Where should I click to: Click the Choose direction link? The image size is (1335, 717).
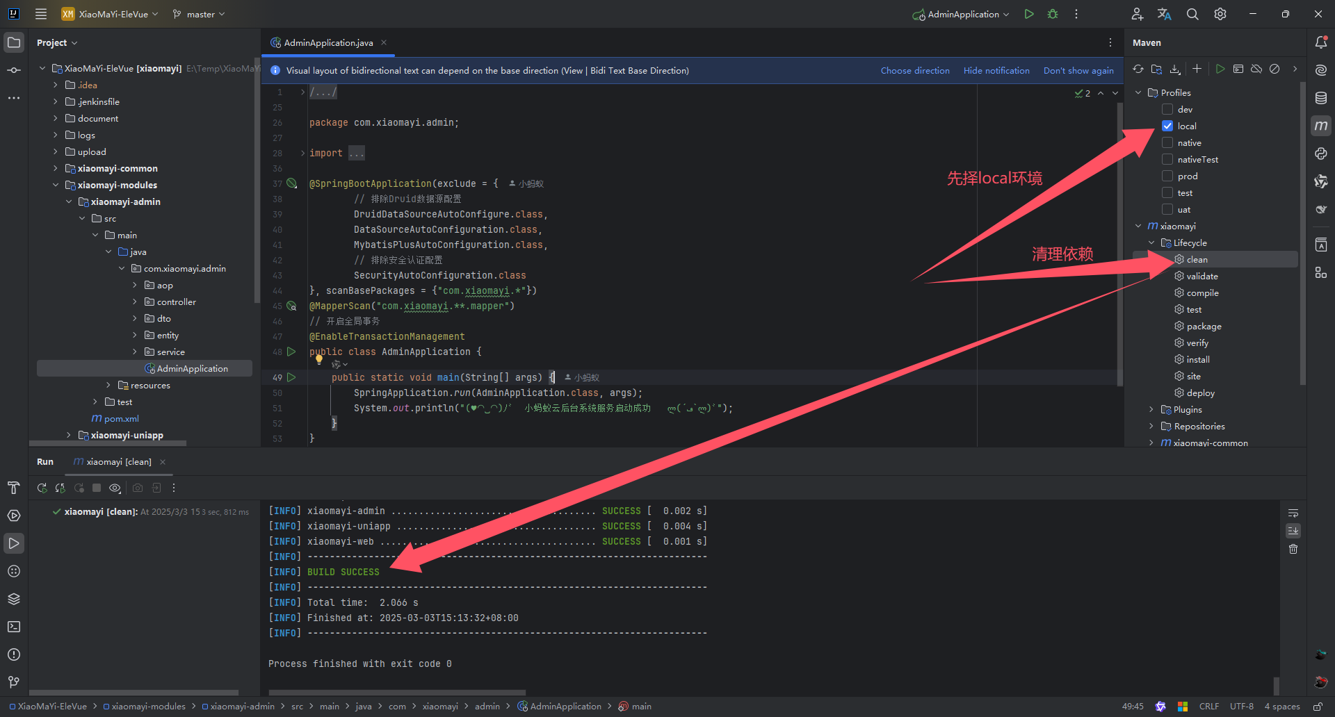pos(915,70)
